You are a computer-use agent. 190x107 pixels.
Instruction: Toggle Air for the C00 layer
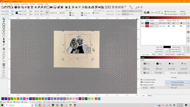pyautogui.click(x=181, y=23)
